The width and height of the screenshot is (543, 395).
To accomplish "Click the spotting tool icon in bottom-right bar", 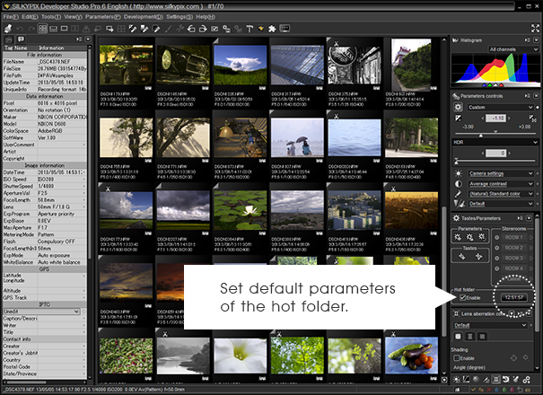I will [x=516, y=380].
